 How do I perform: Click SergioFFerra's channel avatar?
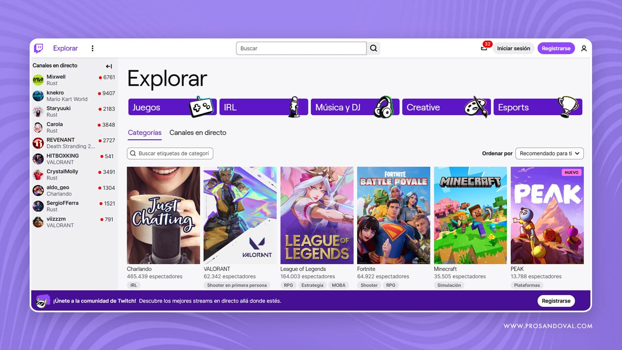click(38, 206)
